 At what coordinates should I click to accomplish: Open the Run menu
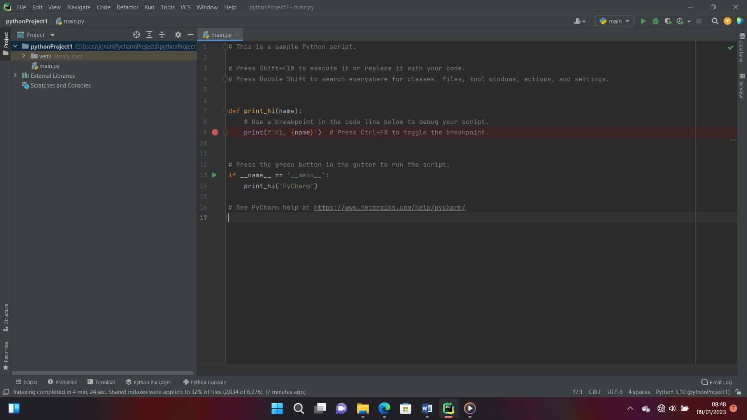[149, 7]
